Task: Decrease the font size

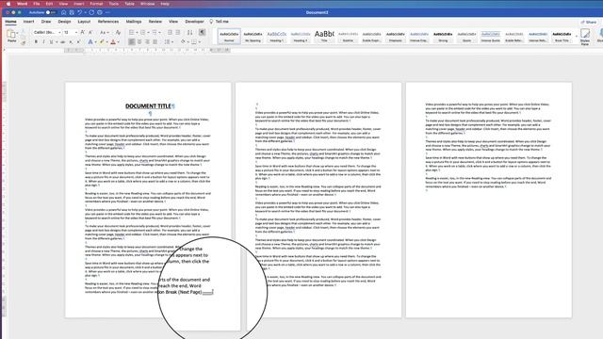Action: [90, 32]
